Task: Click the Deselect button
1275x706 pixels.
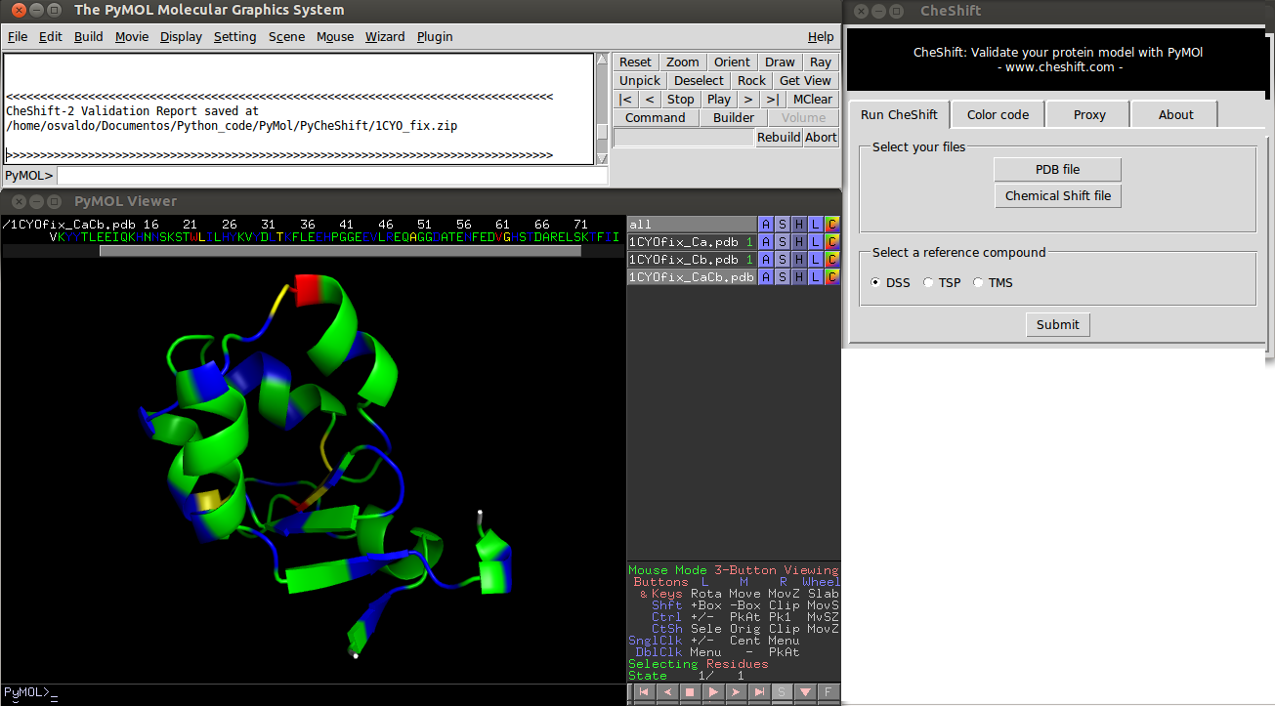Action: pos(699,80)
